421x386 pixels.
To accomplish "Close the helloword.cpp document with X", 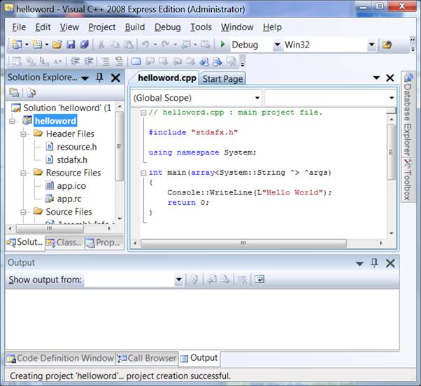I will click(x=390, y=78).
